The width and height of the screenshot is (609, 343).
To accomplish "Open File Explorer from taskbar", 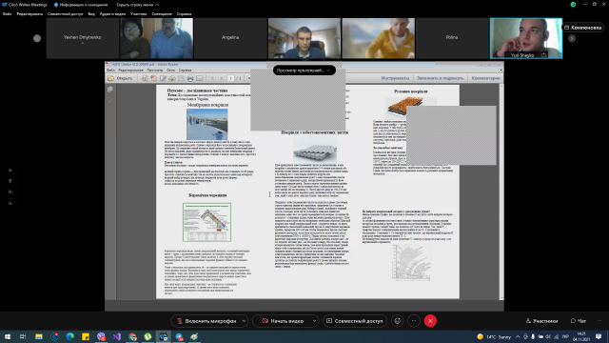I will click(x=39, y=336).
